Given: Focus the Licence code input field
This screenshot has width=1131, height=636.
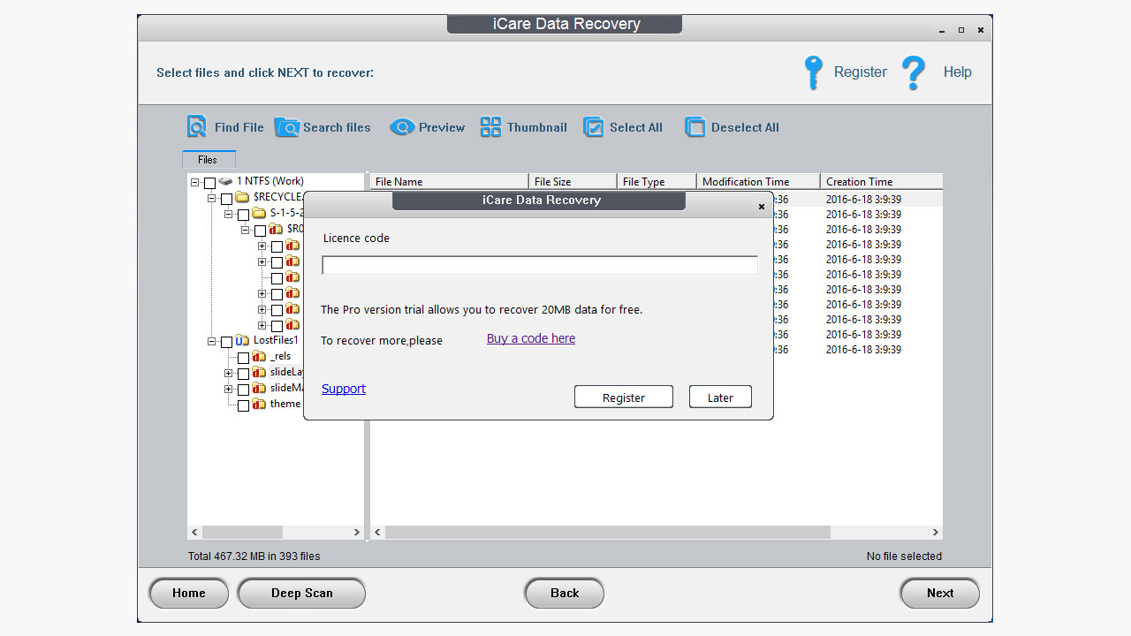Looking at the screenshot, I should pos(540,265).
